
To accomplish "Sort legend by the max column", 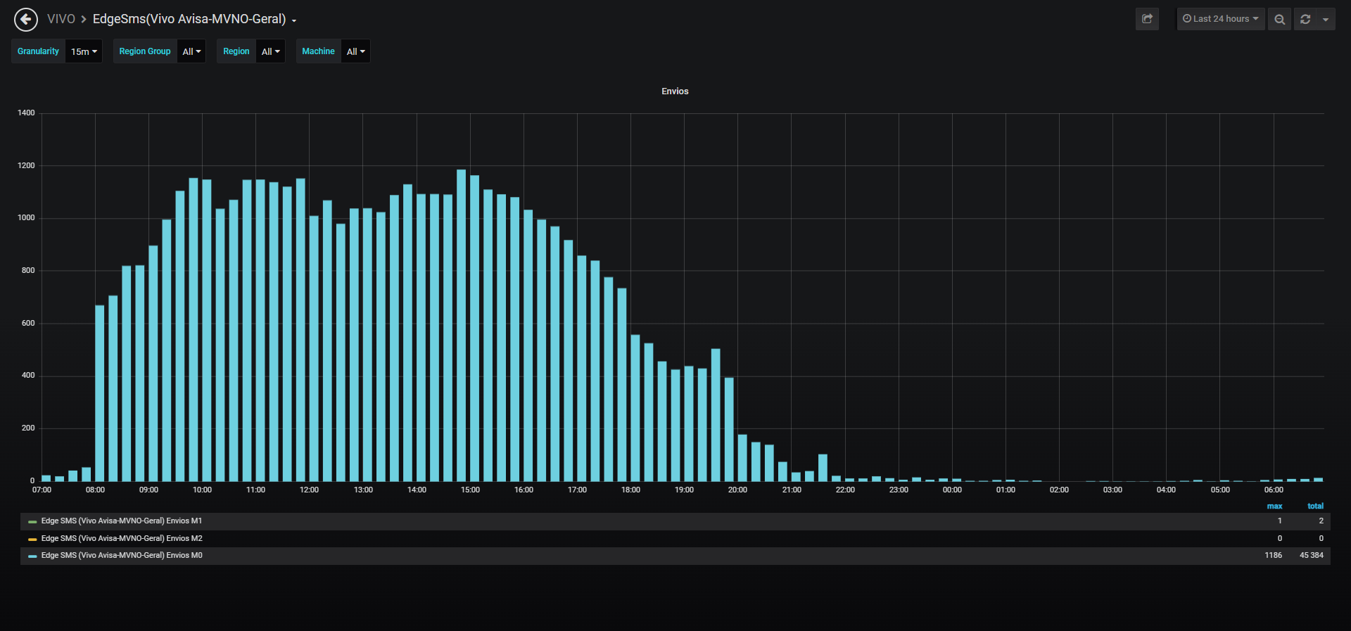I will point(1274,506).
